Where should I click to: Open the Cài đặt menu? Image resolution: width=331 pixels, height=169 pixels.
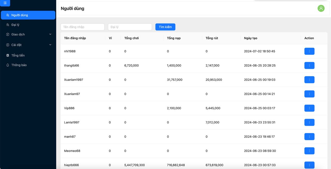[x=28, y=45]
